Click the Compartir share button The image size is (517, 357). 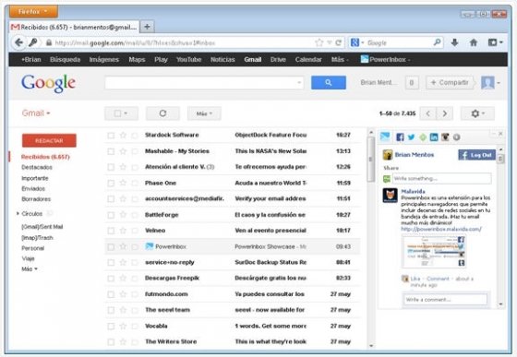pyautogui.click(x=450, y=82)
